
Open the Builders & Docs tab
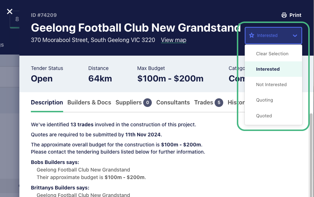pos(89,102)
